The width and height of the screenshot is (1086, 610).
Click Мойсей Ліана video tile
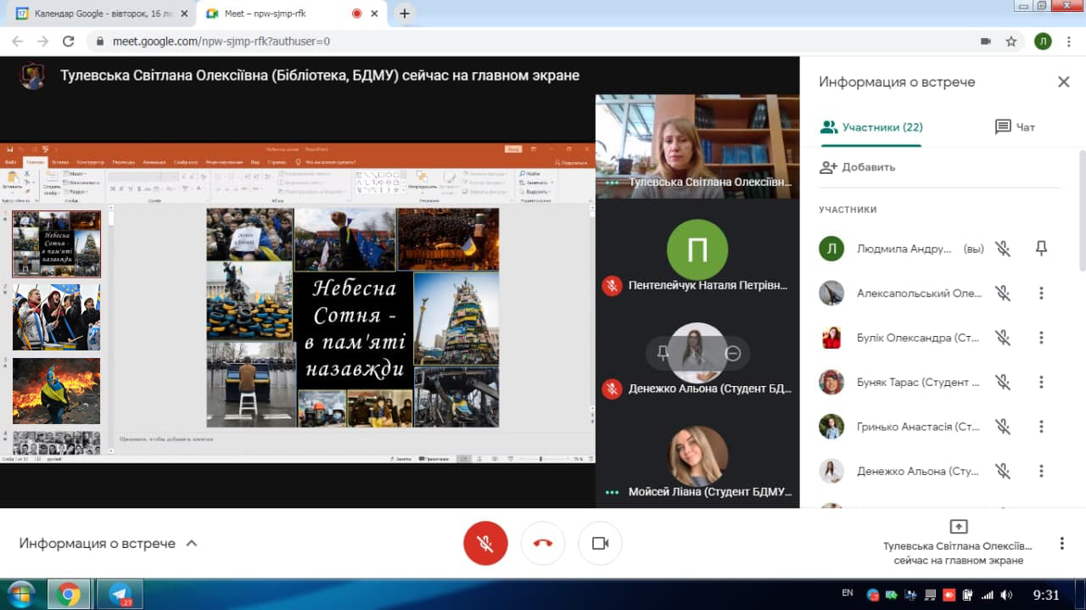click(697, 458)
